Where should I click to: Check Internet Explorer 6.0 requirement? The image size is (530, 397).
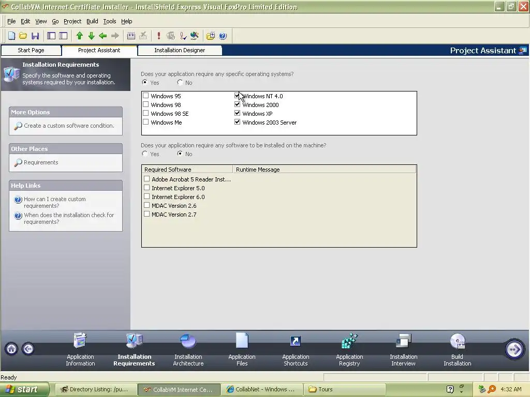pyautogui.click(x=146, y=196)
